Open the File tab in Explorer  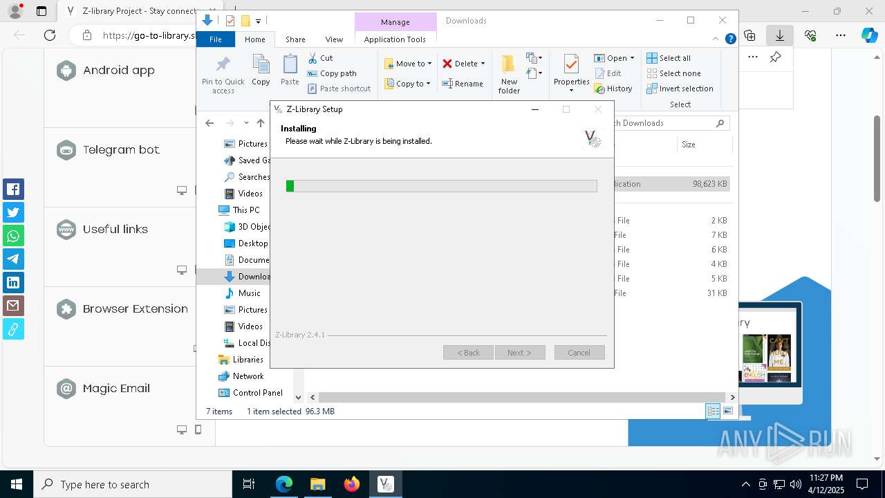[x=216, y=39]
